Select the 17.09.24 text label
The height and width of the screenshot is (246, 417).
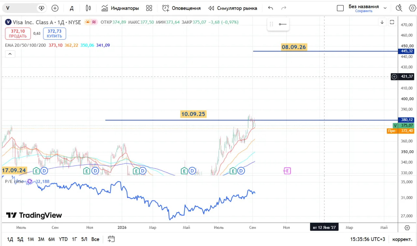click(x=14, y=170)
